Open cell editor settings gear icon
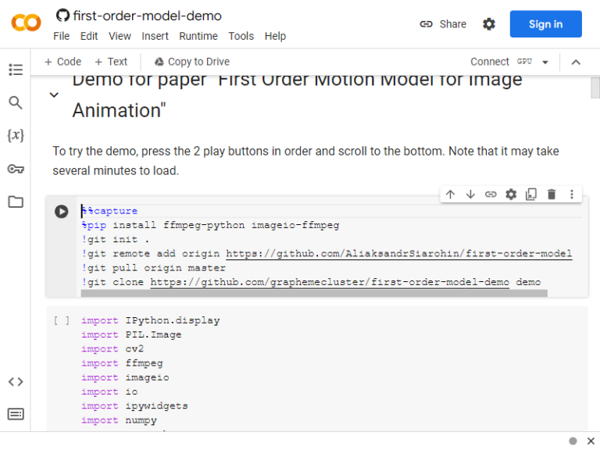This screenshot has width=600, height=450. [x=511, y=195]
